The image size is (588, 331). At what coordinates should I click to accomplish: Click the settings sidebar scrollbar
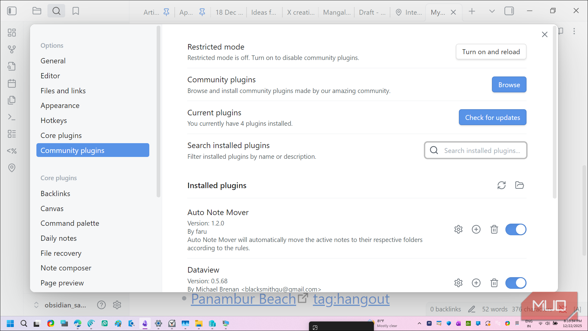tap(158, 112)
